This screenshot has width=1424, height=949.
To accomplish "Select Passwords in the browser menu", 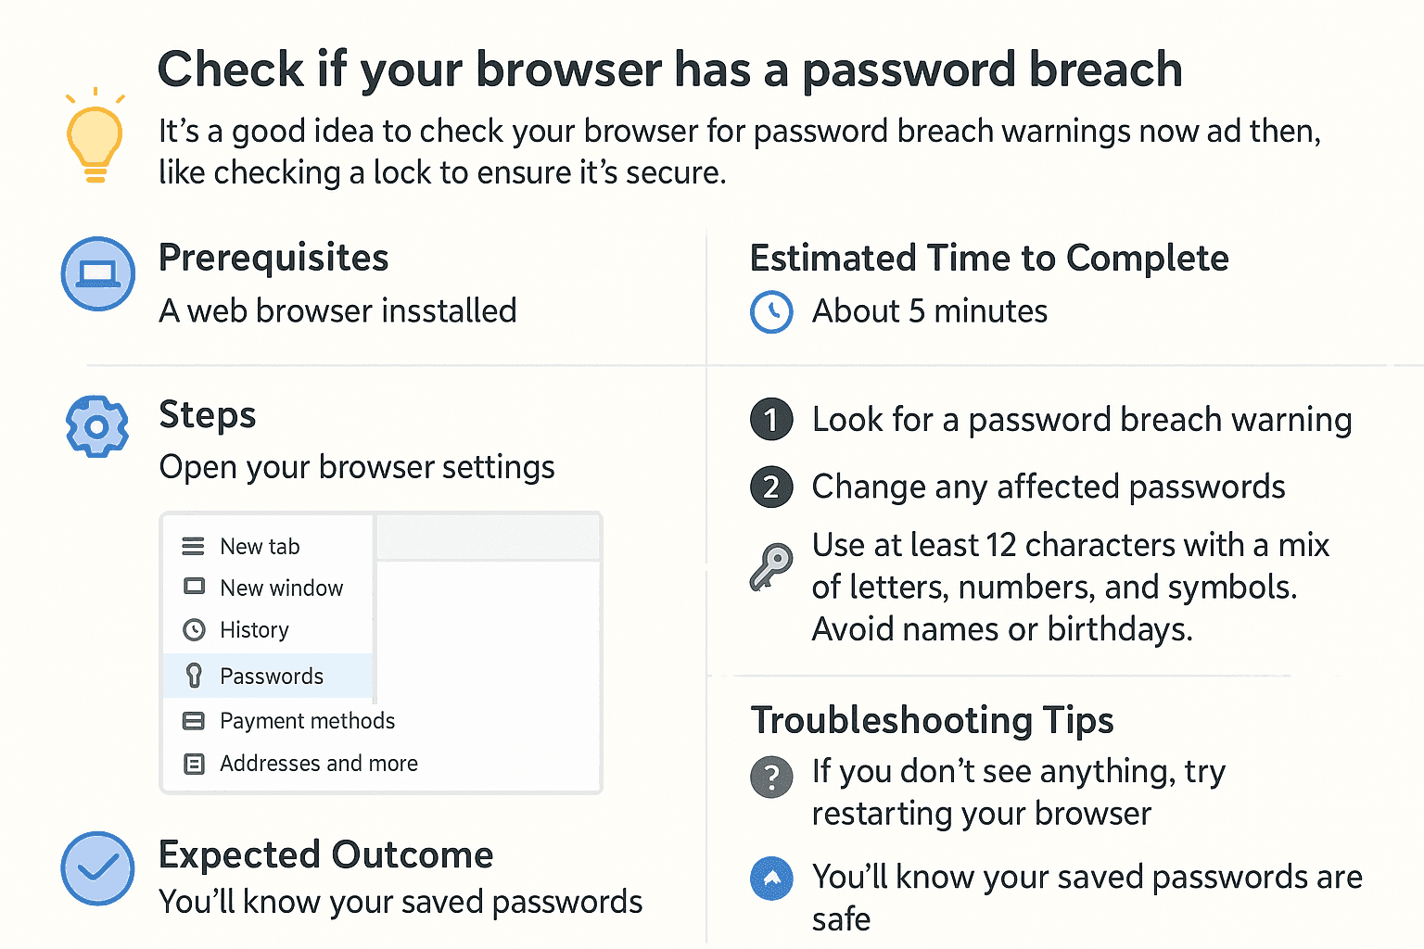I will tap(272, 677).
